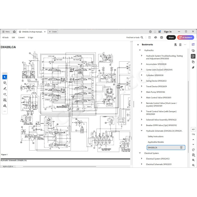Click the zoom in magnifier icon

pyautogui.click(x=193, y=160)
